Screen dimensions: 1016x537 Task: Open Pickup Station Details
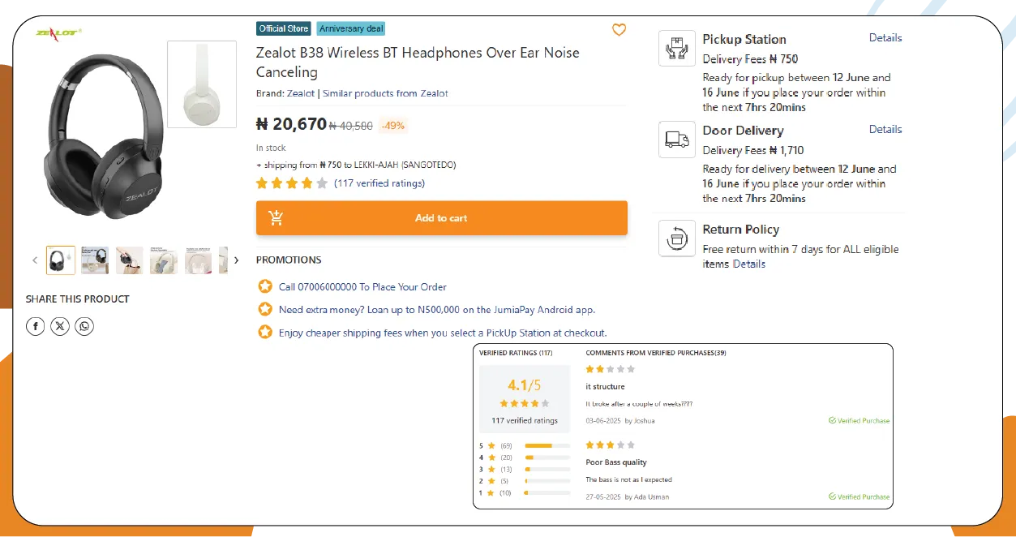coord(885,37)
